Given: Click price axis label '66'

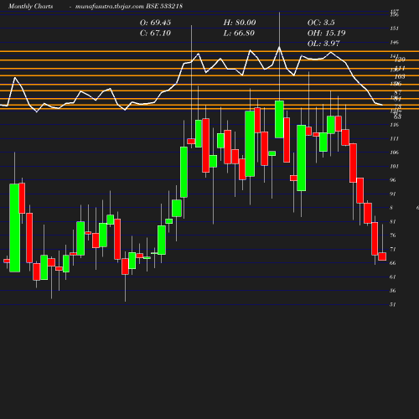Looking at the screenshot, I should (393, 263).
